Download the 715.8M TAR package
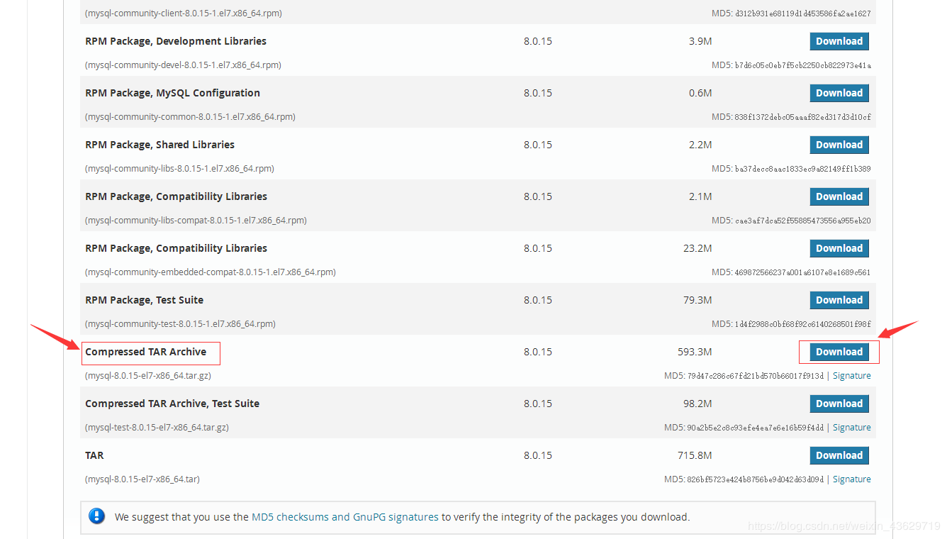 pyautogui.click(x=839, y=455)
